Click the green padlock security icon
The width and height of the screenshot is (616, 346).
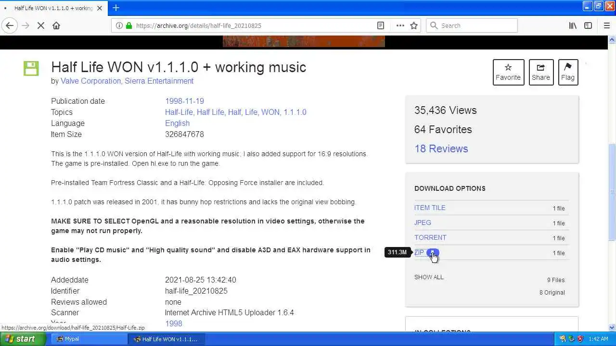tap(128, 25)
